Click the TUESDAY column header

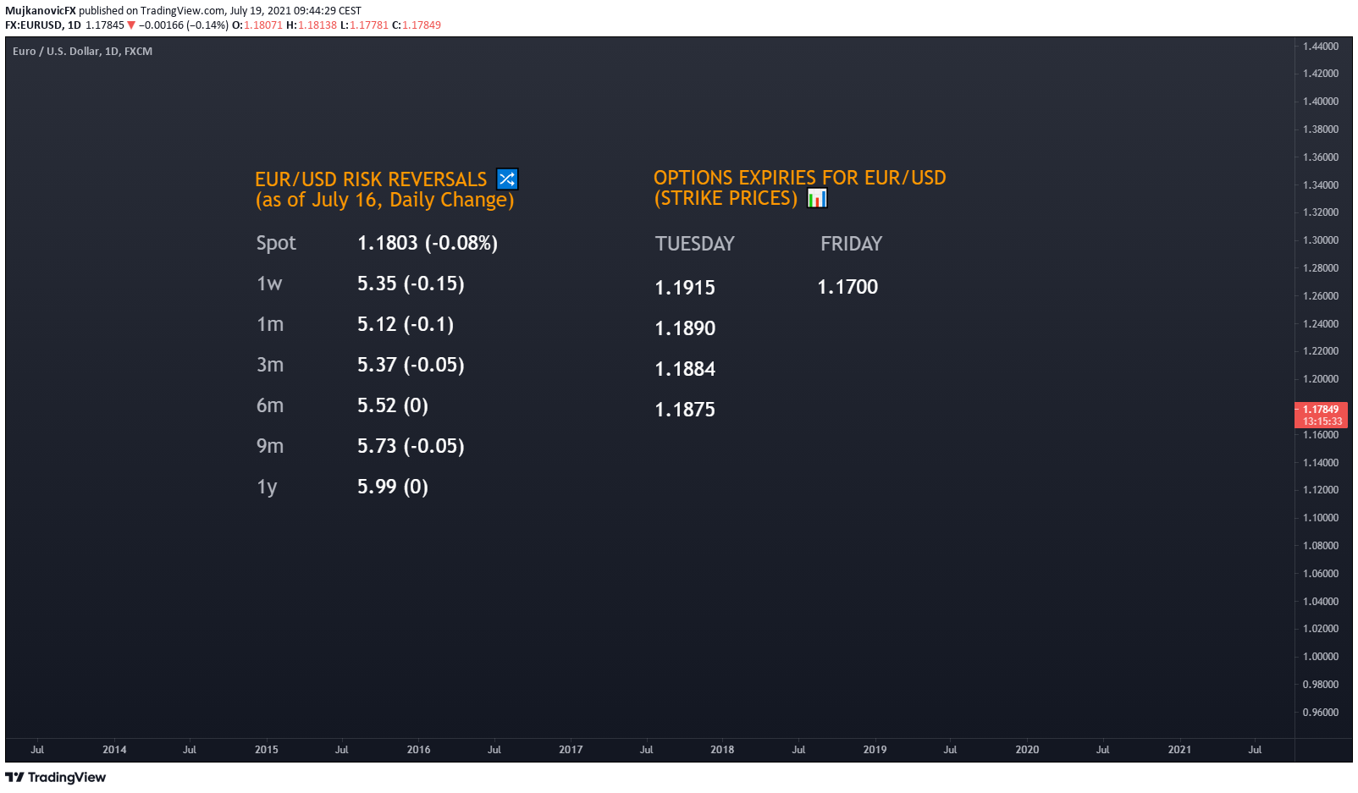click(x=695, y=244)
